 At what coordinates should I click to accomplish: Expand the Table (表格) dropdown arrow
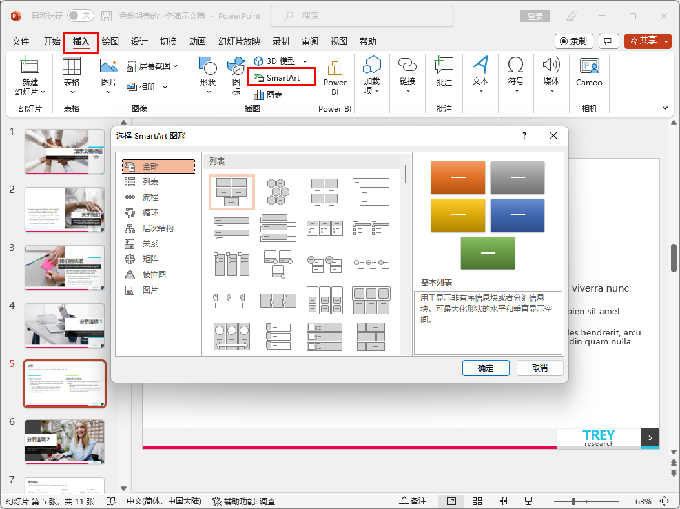[x=72, y=92]
